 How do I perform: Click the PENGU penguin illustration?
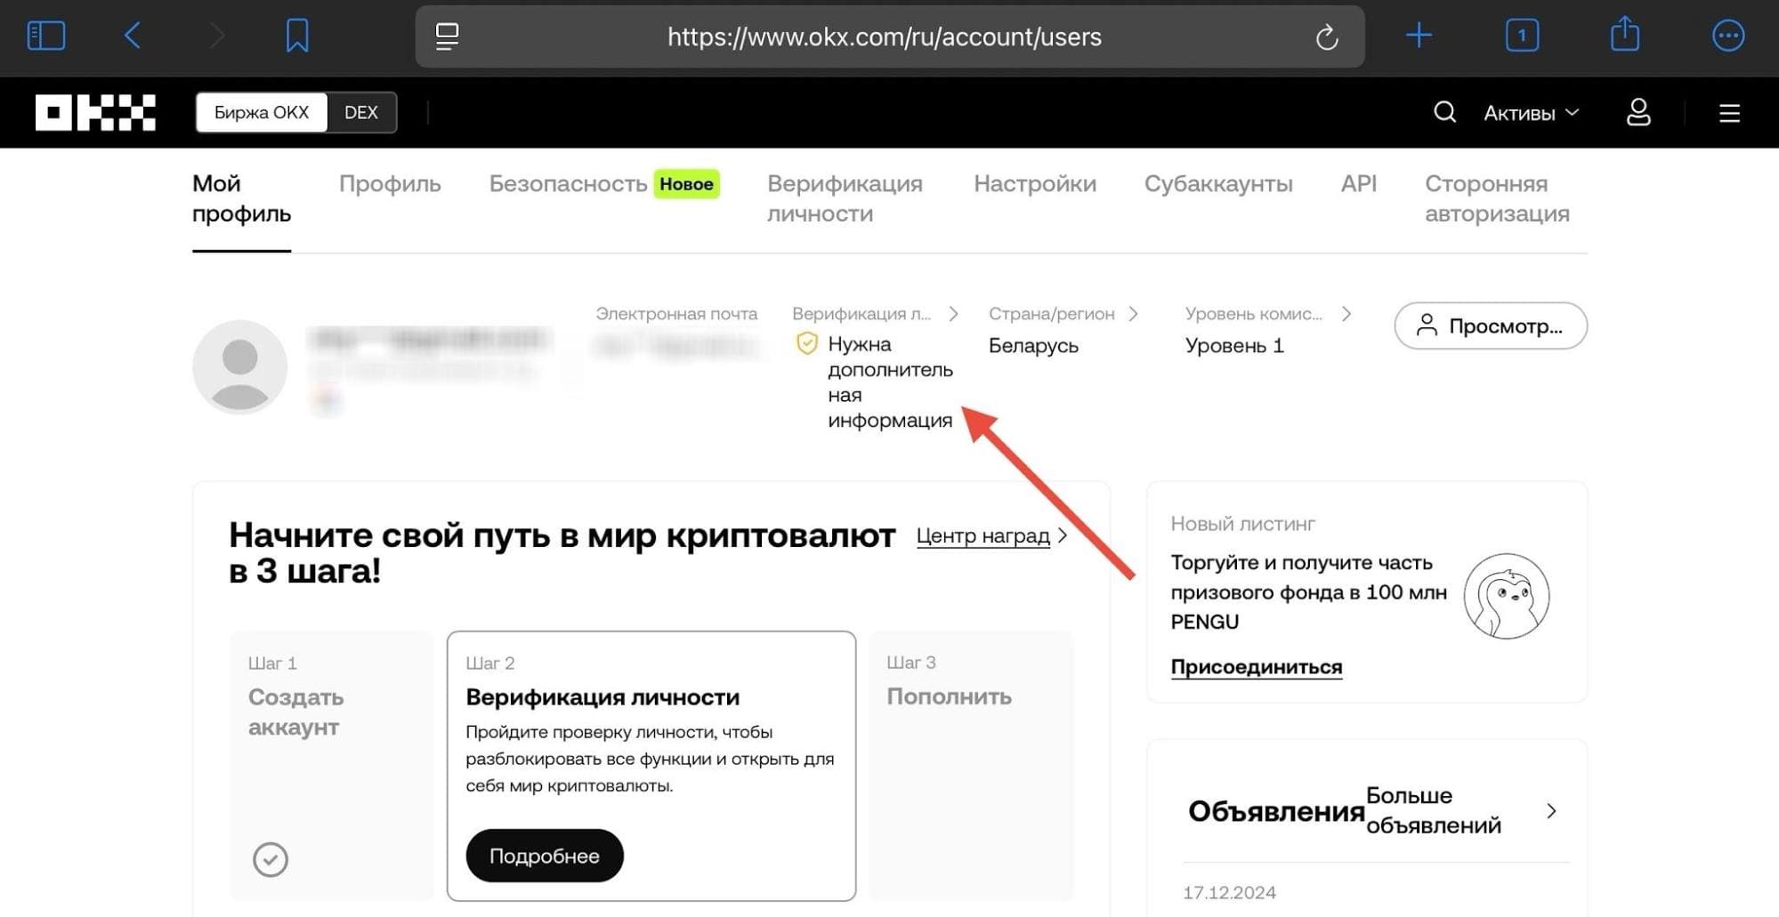pos(1506,596)
